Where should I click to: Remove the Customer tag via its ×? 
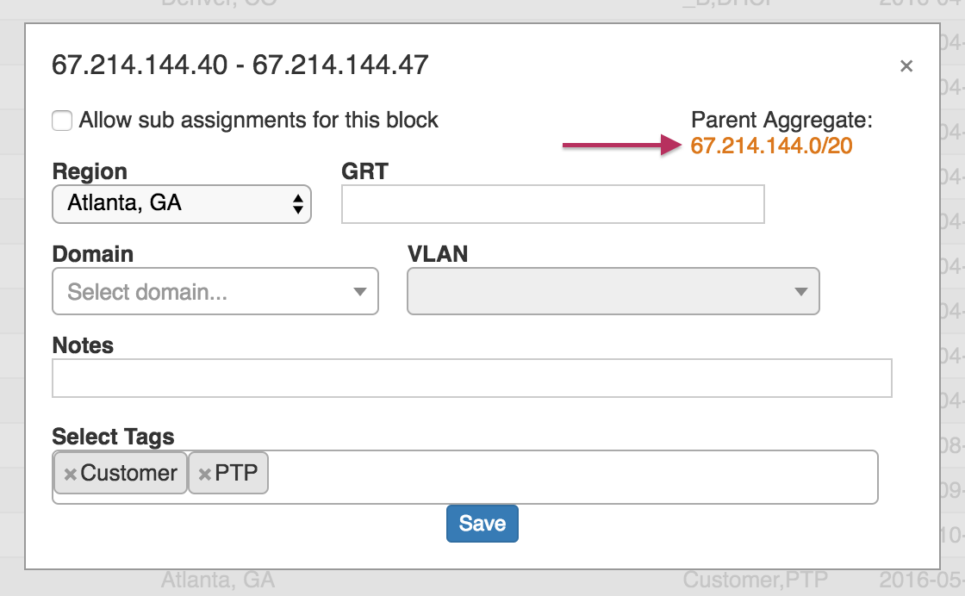[71, 474]
